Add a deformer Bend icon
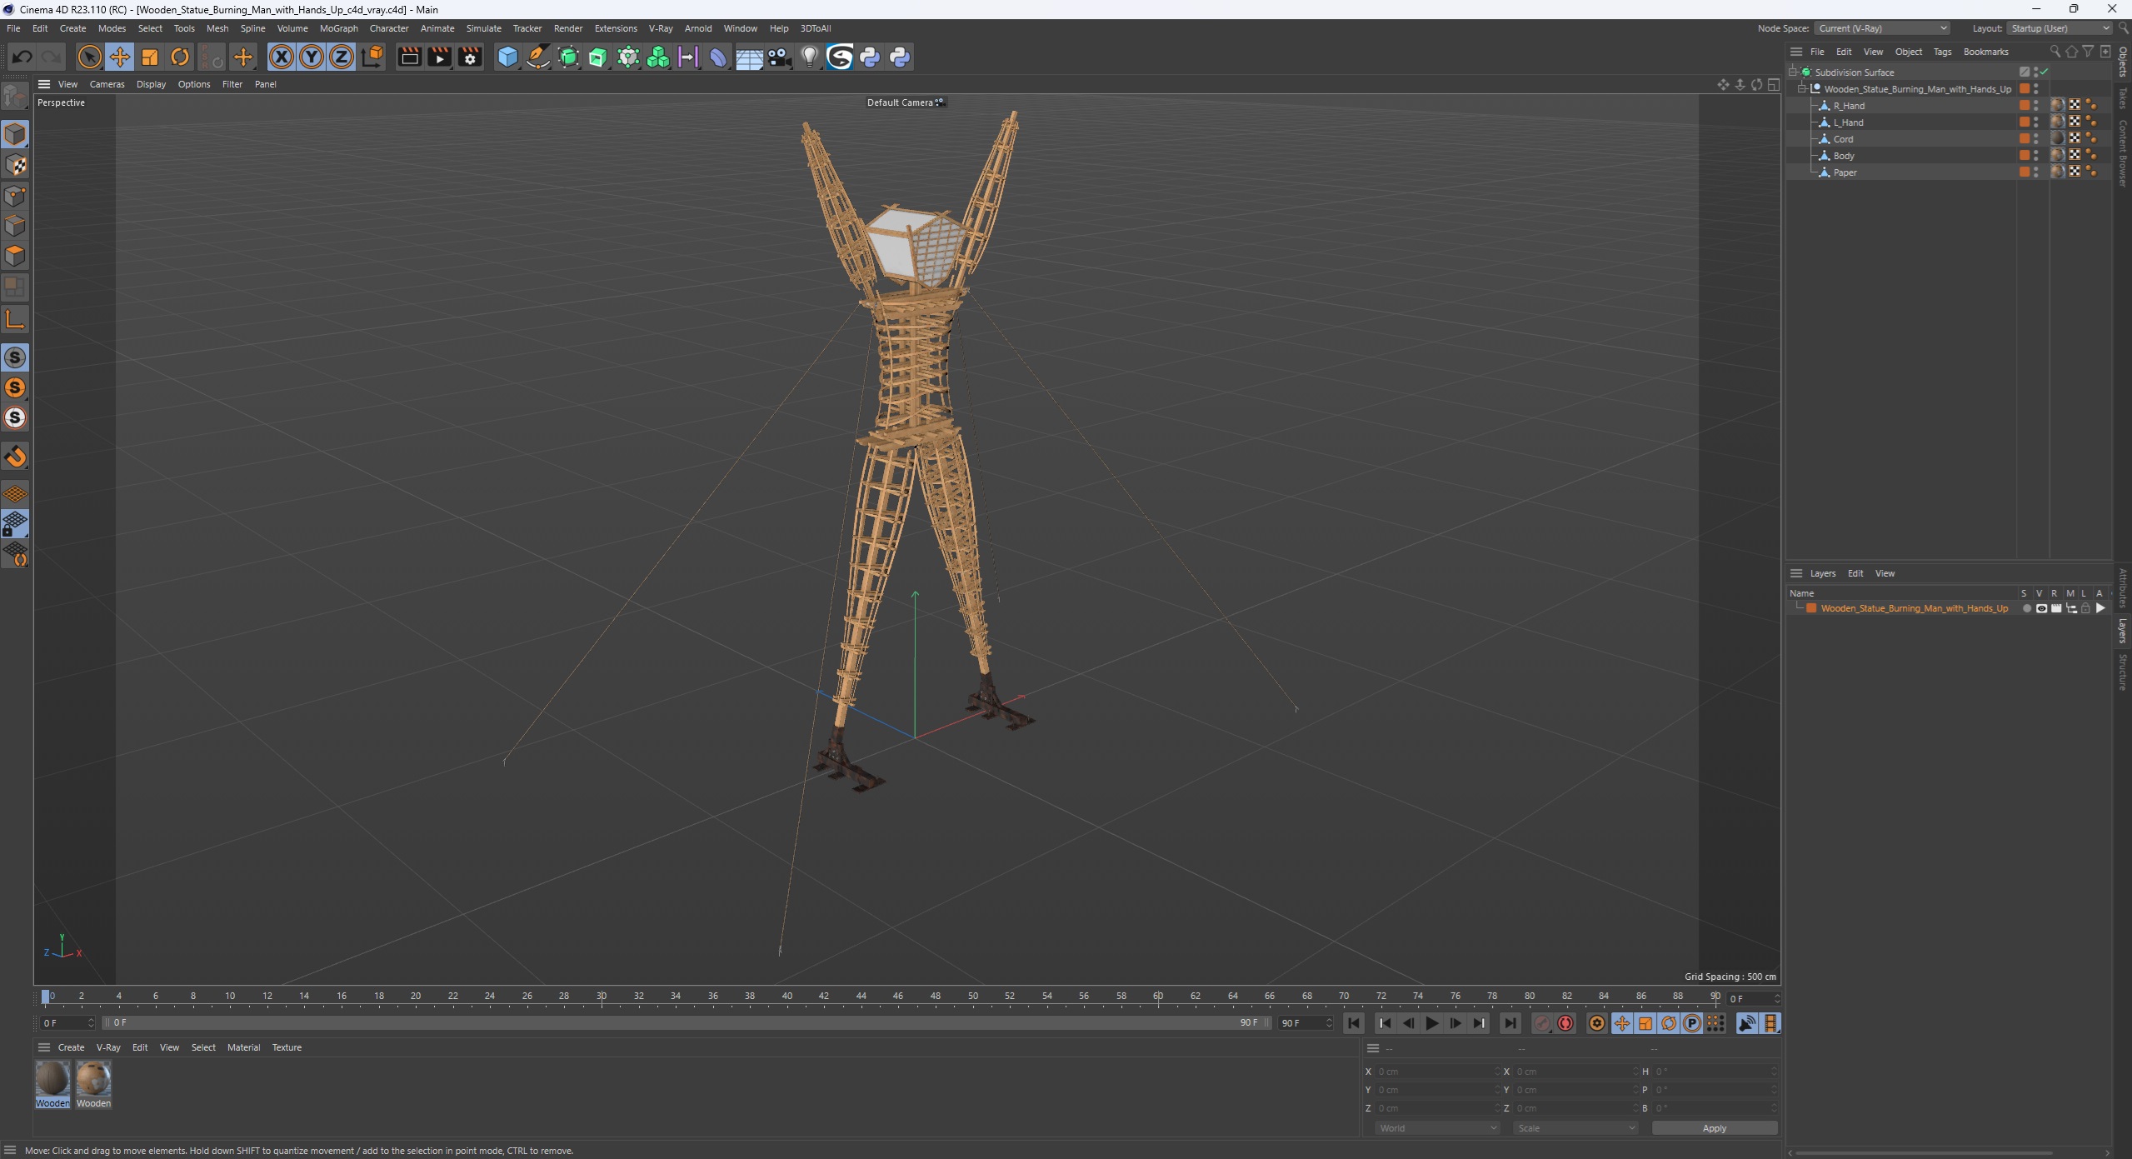The width and height of the screenshot is (2132, 1159). click(718, 57)
